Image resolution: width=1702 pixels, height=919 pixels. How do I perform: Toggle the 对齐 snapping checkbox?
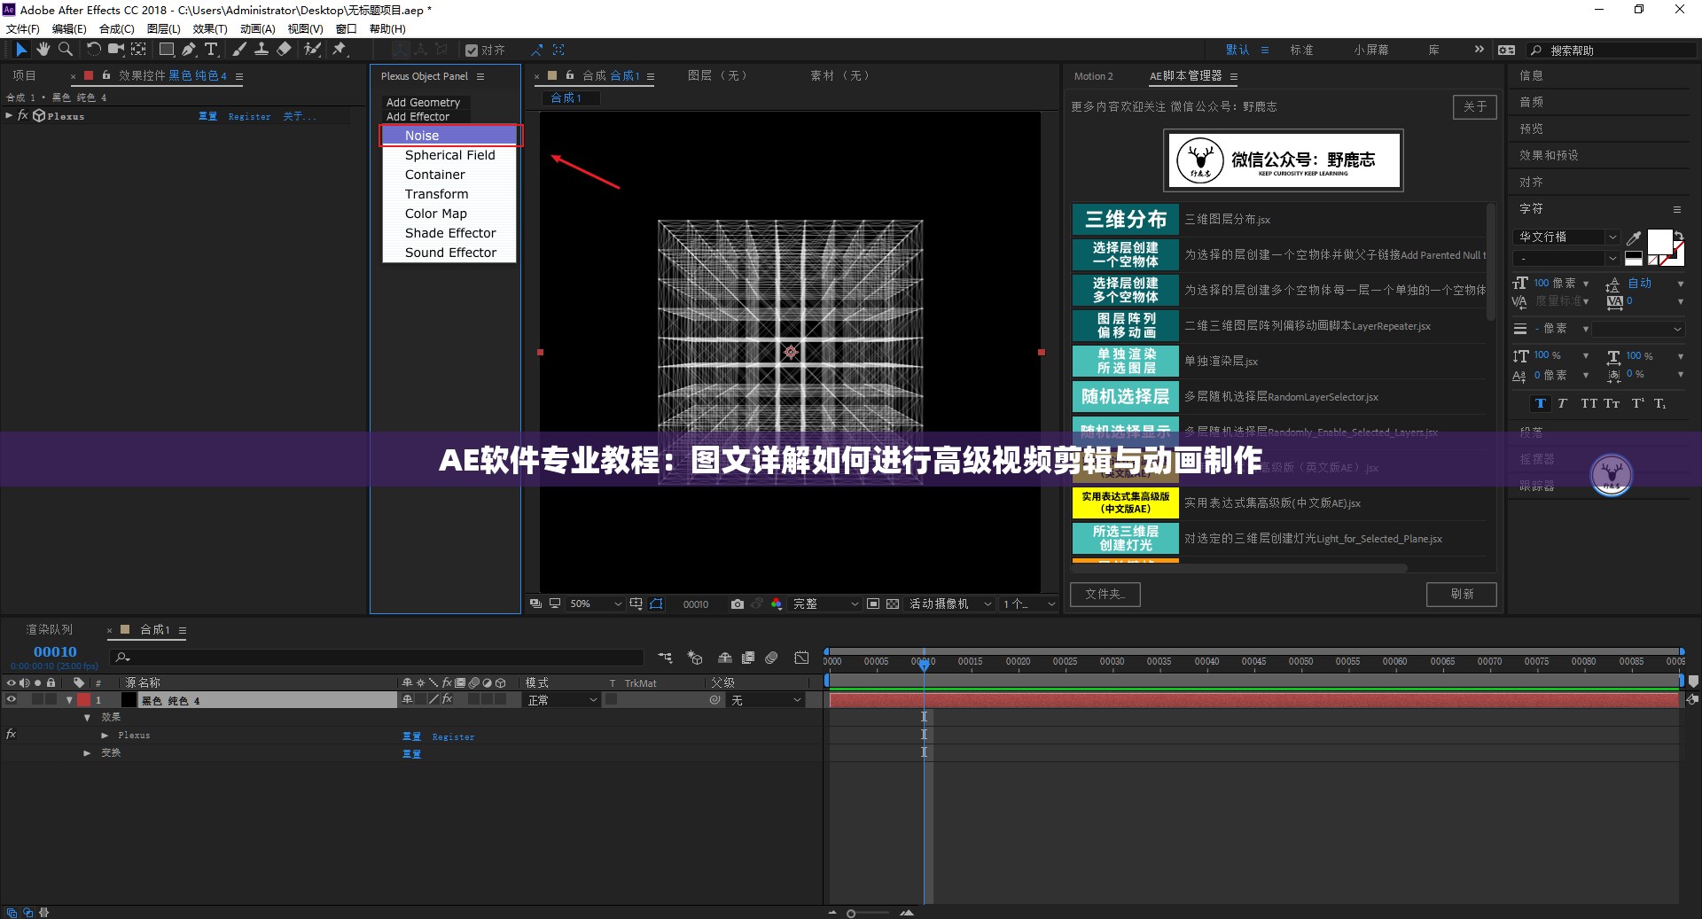(472, 51)
